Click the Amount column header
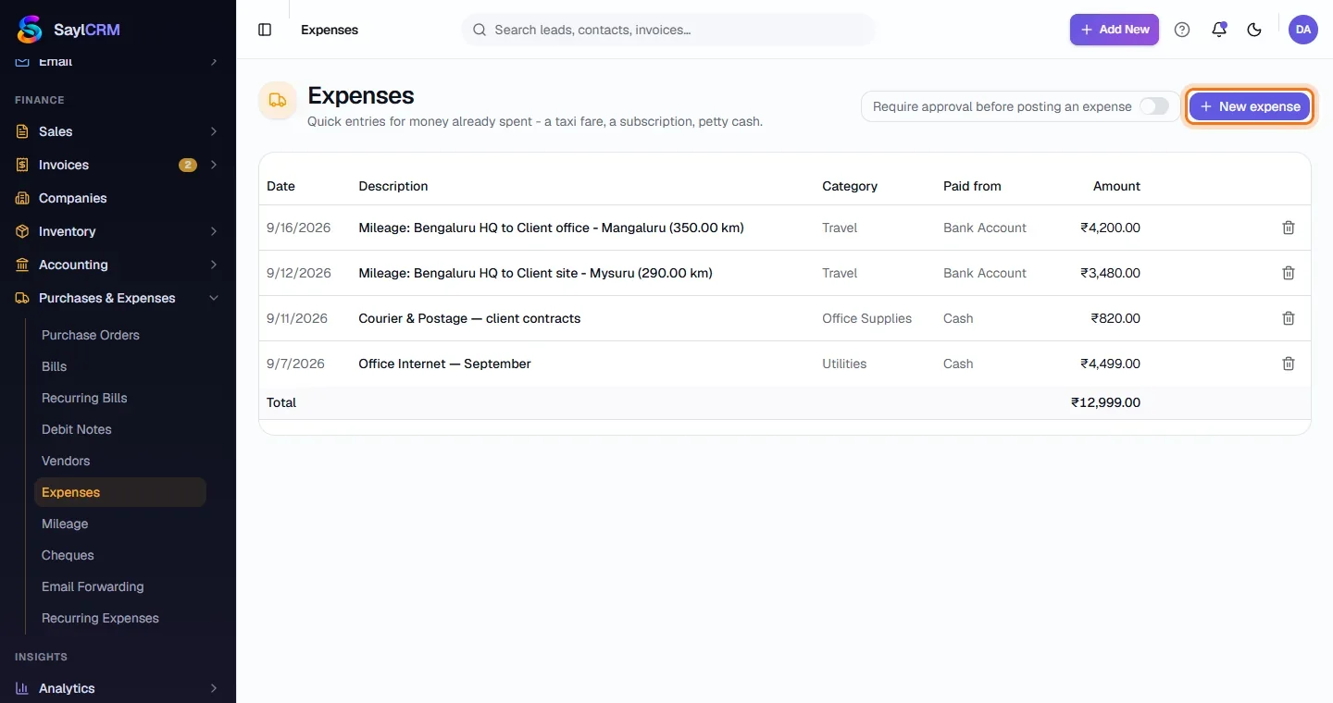The height and width of the screenshot is (703, 1333). click(x=1116, y=186)
